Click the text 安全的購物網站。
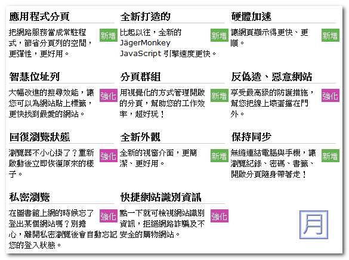The image size is (349, 260). pos(150,234)
